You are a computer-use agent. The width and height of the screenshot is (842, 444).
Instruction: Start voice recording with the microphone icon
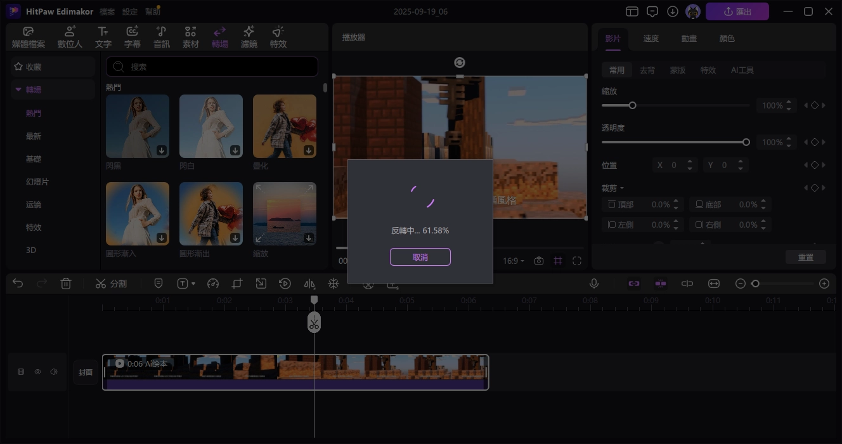click(x=594, y=284)
